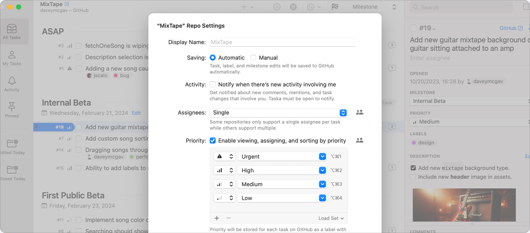Screen dimensions: 530x233
Task: Open the Medium priority dropdown in detail panel
Action: pyautogui.click(x=470, y=122)
